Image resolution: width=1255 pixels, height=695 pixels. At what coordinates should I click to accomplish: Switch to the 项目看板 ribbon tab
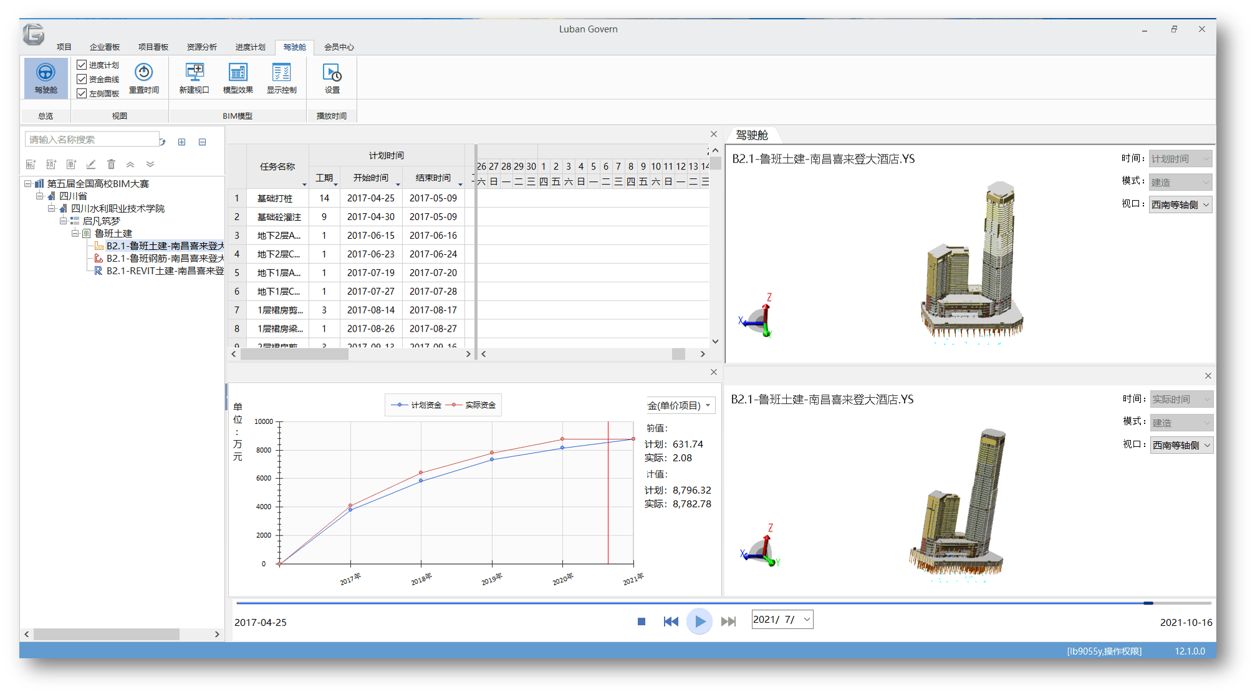153,47
